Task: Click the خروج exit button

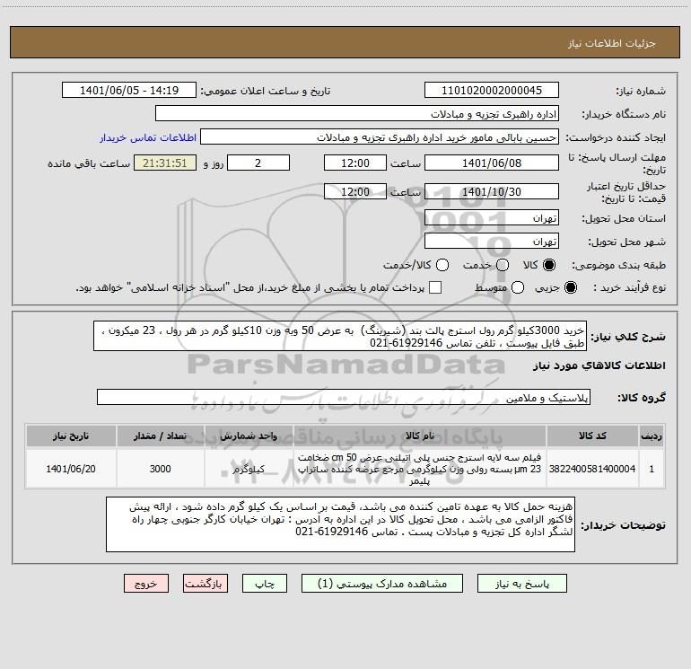Action: [x=146, y=584]
